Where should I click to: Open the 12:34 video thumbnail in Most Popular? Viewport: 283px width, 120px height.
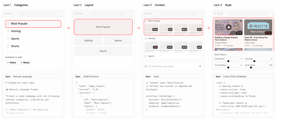tap(151, 28)
